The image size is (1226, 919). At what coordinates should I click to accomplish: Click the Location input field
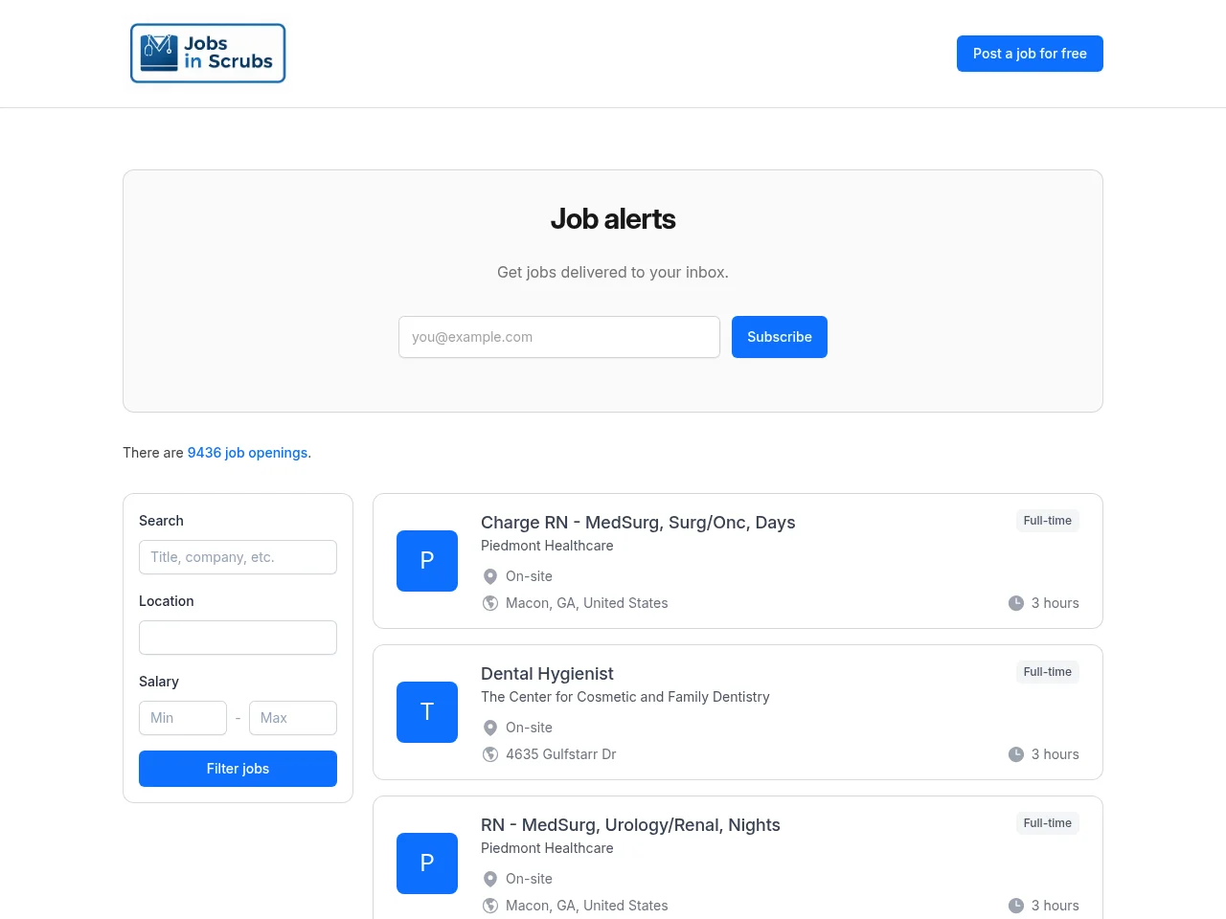(x=238, y=638)
